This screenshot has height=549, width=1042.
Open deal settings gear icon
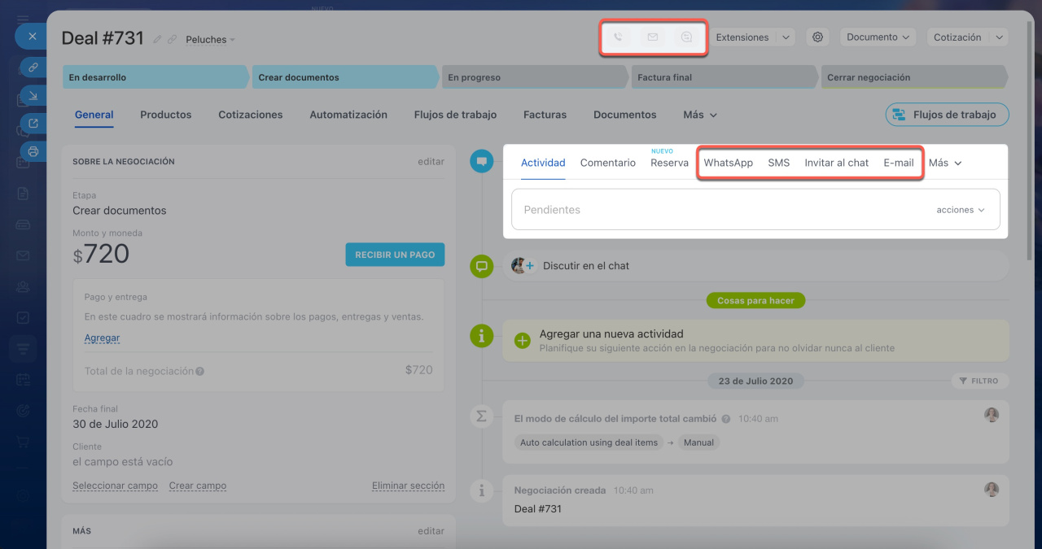point(818,37)
